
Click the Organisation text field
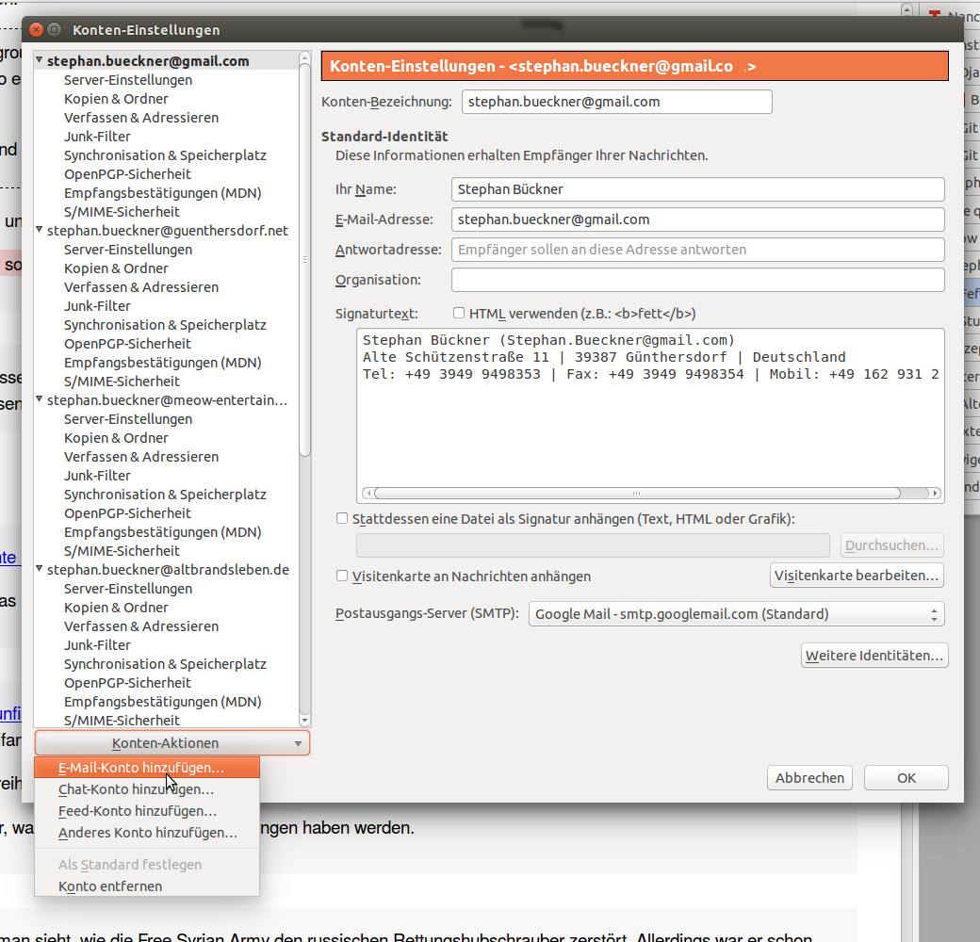(697, 280)
